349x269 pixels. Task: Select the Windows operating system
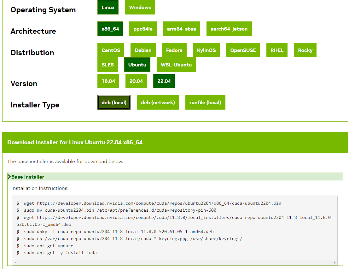[x=140, y=7]
